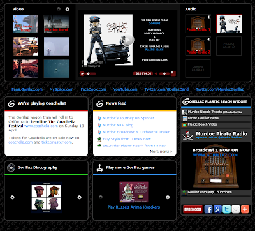Select the Stylo single audio thumbnail
The image size is (255, 231).
click(229, 24)
